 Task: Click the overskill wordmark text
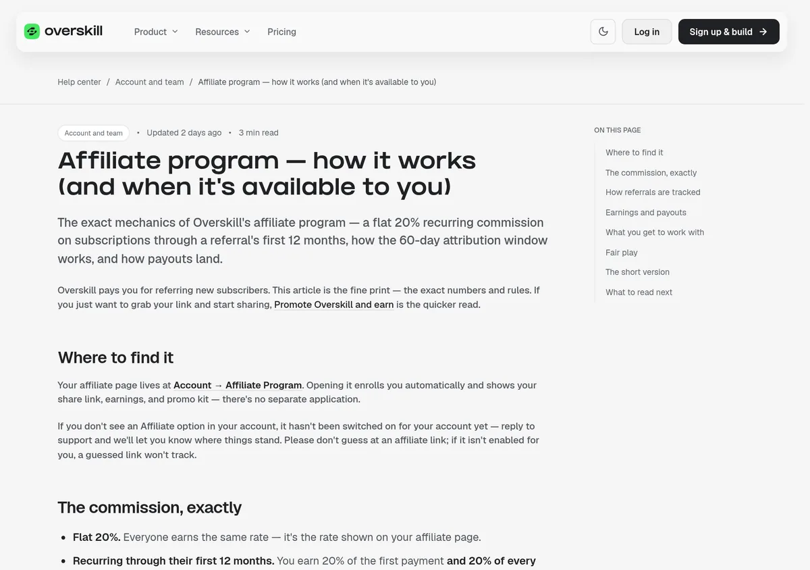74,31
